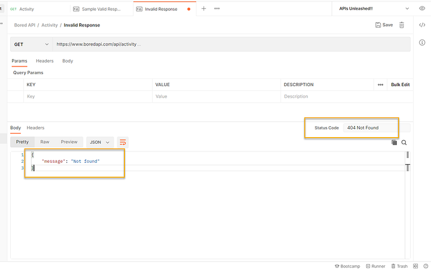Click the "Not found" value in response JSON

85,162
